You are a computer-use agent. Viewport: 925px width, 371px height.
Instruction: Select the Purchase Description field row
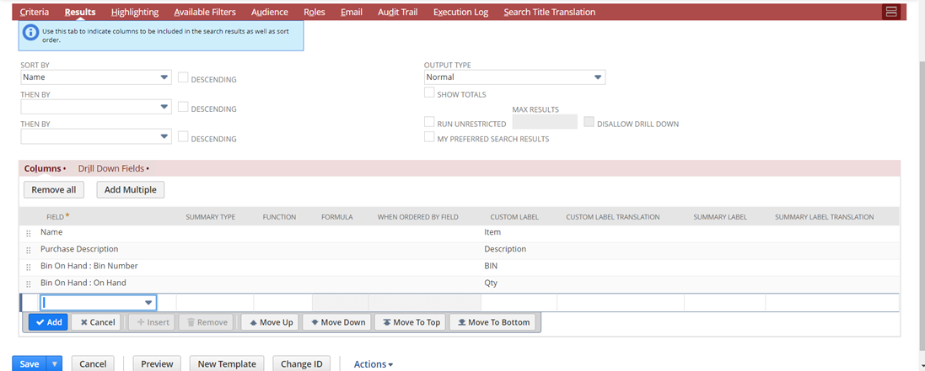[x=460, y=249]
